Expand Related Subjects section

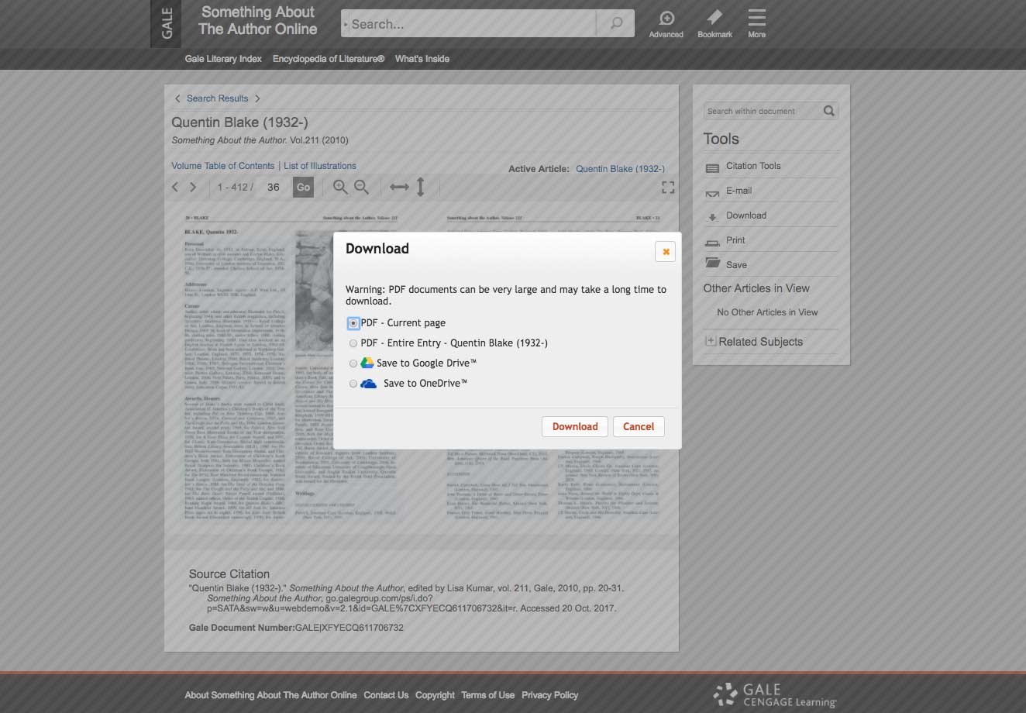pyautogui.click(x=710, y=341)
